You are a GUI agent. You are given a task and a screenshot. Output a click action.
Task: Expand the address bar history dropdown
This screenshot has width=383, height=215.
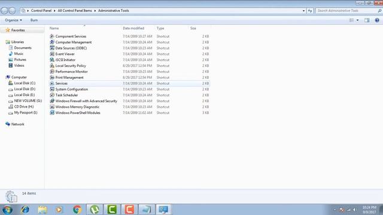[303, 11]
